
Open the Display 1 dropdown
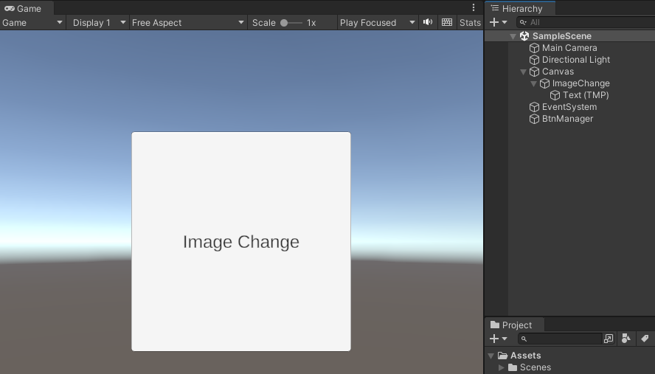pyautogui.click(x=99, y=23)
